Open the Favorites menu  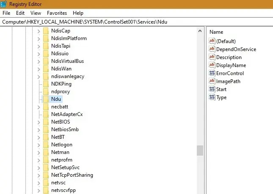point(57,13)
